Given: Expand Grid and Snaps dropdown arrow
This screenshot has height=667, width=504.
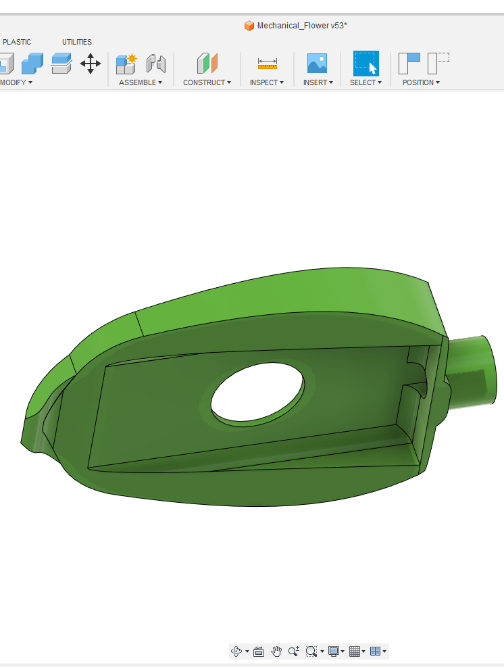Looking at the screenshot, I should [363, 651].
